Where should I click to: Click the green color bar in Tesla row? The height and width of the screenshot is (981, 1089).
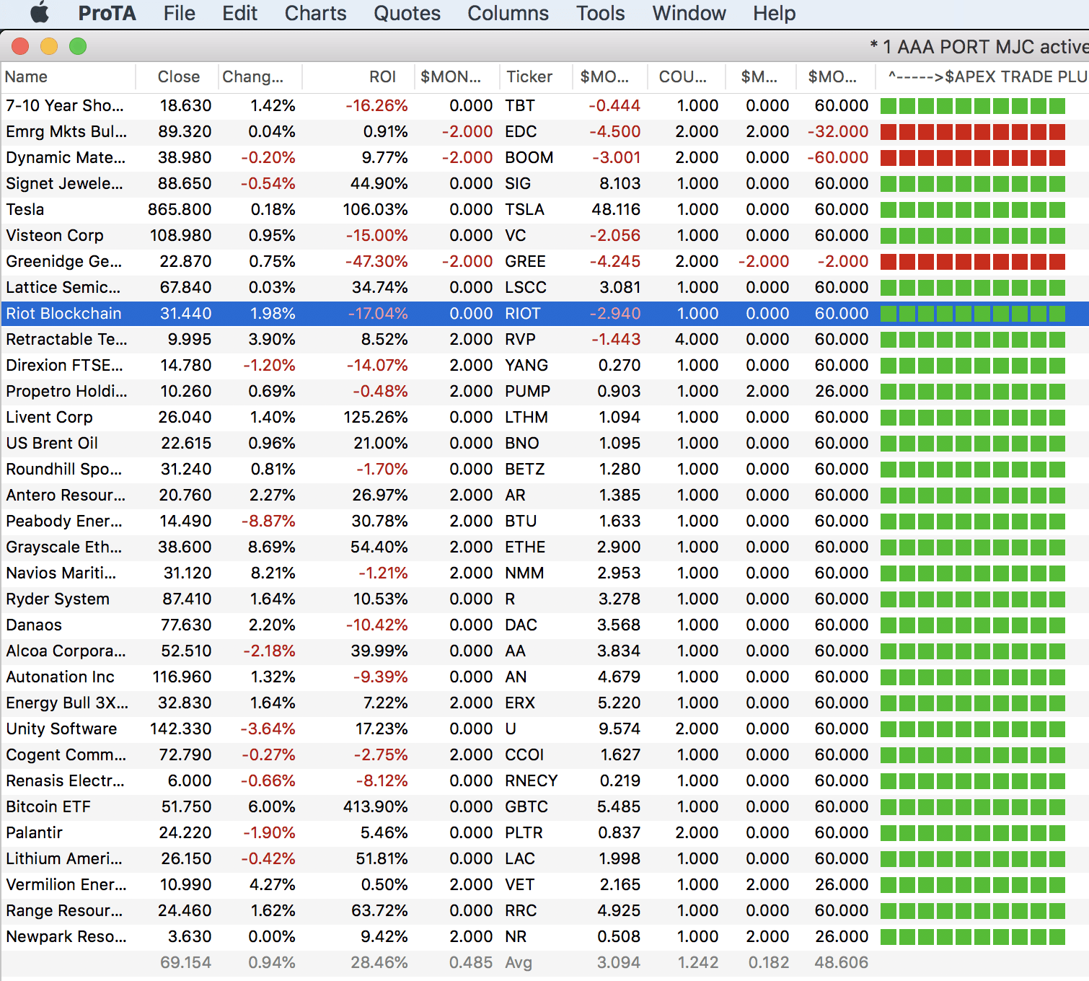tap(973, 210)
